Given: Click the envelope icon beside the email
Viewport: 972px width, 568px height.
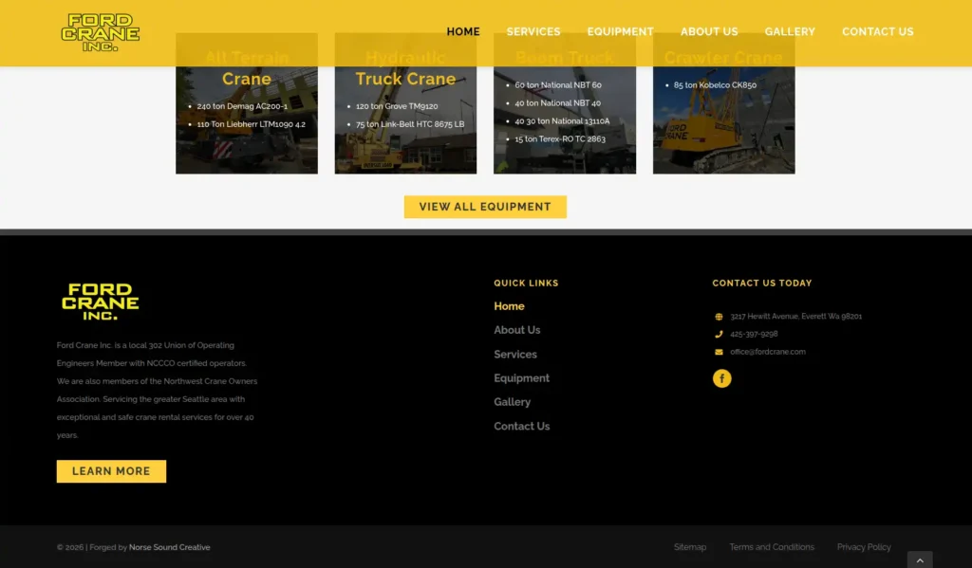Looking at the screenshot, I should (719, 352).
